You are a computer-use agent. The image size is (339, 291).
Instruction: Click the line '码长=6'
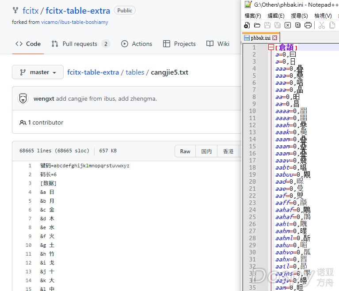pos(49,174)
